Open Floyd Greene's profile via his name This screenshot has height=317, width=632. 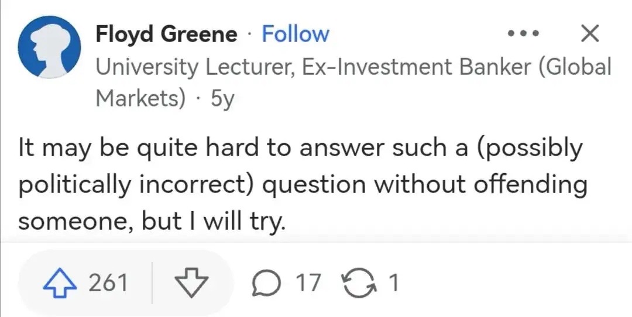167,35
